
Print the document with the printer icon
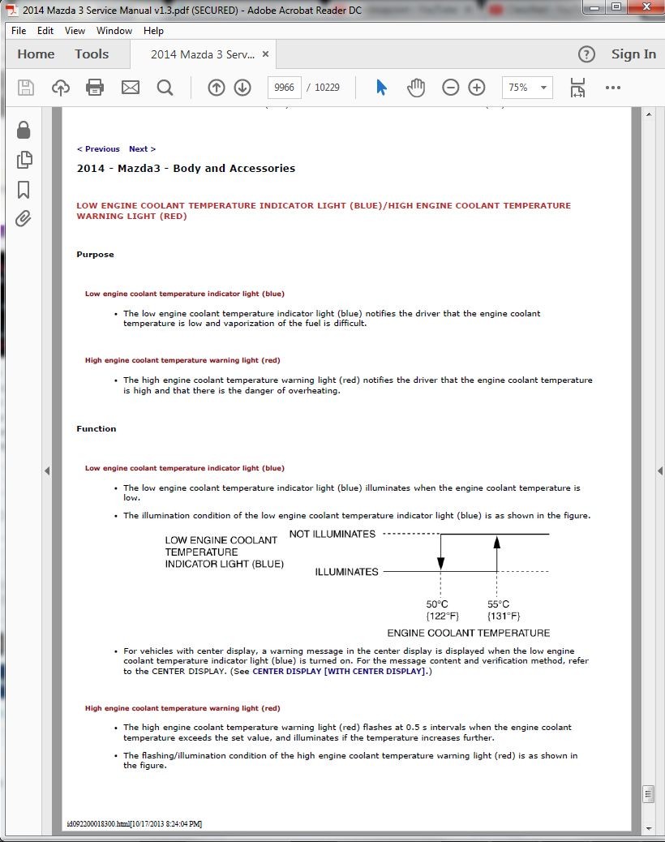click(95, 87)
